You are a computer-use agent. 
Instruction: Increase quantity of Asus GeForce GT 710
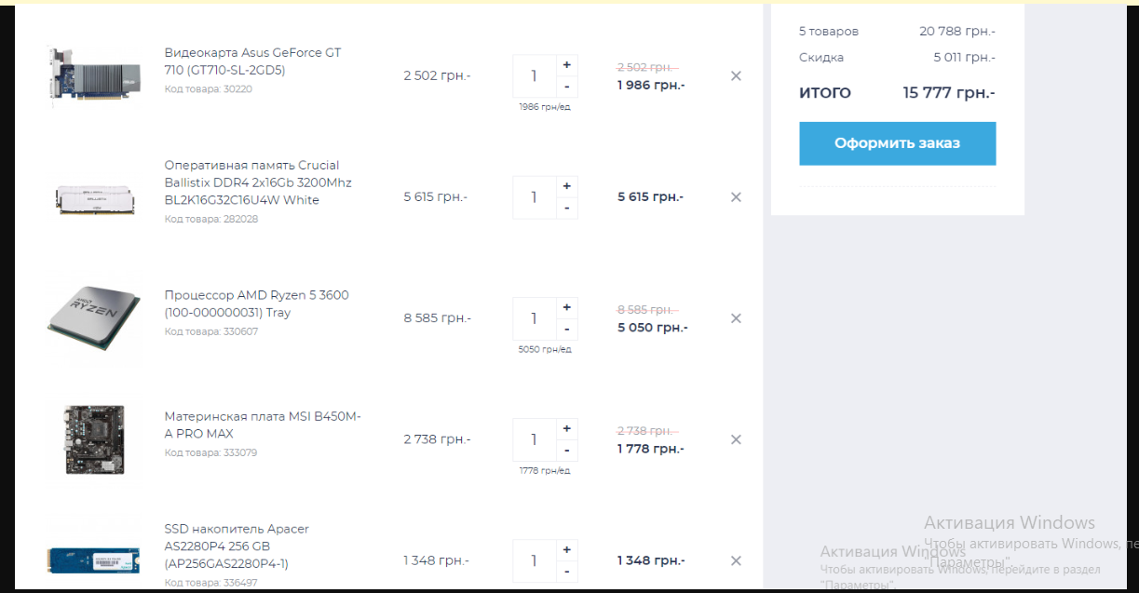pyautogui.click(x=567, y=65)
